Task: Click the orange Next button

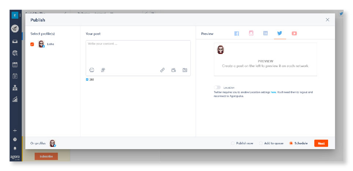Action: coord(321,143)
